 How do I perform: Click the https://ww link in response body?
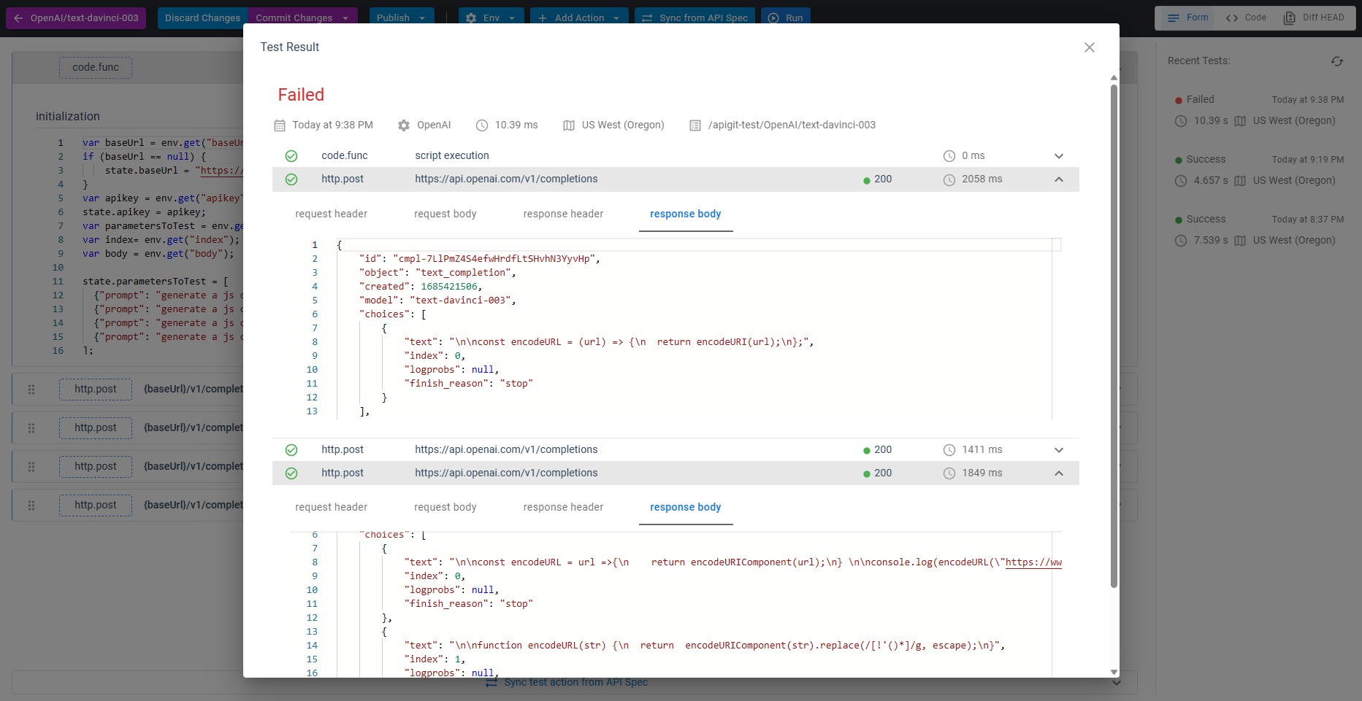(x=1033, y=562)
